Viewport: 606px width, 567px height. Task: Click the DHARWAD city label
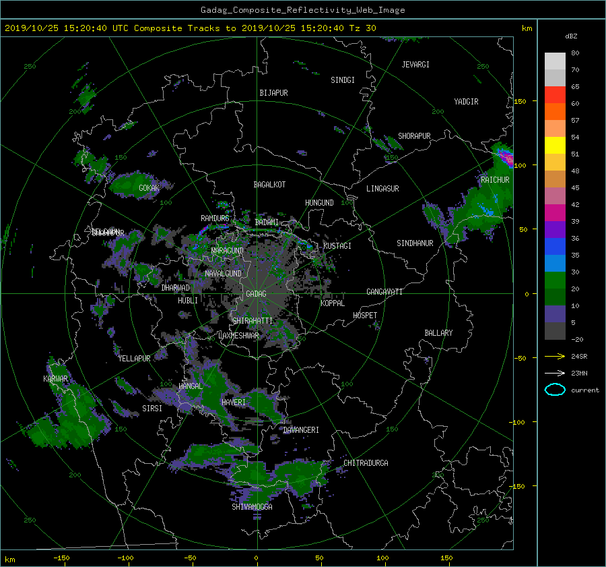pyautogui.click(x=176, y=288)
